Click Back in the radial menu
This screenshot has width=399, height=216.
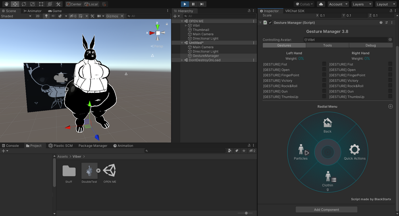click(x=328, y=126)
